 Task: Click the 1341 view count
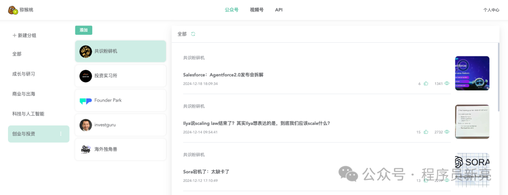click(x=439, y=84)
